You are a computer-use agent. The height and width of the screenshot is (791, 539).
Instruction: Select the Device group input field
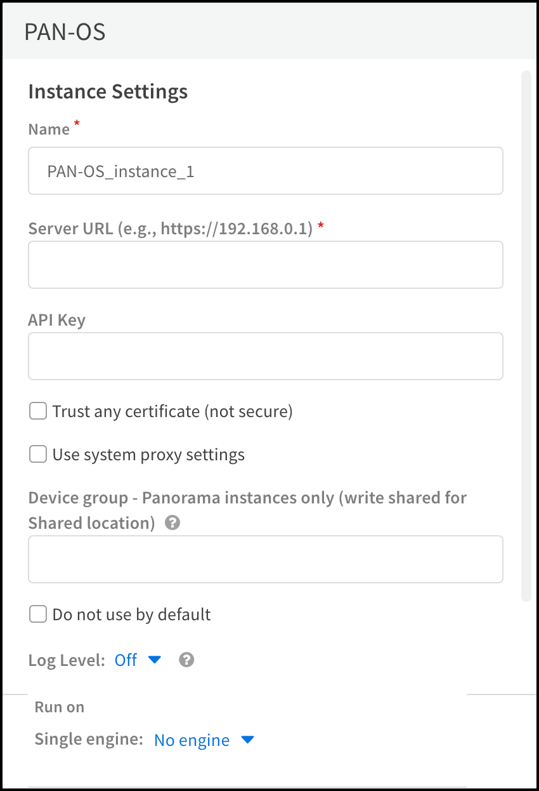pos(266,559)
